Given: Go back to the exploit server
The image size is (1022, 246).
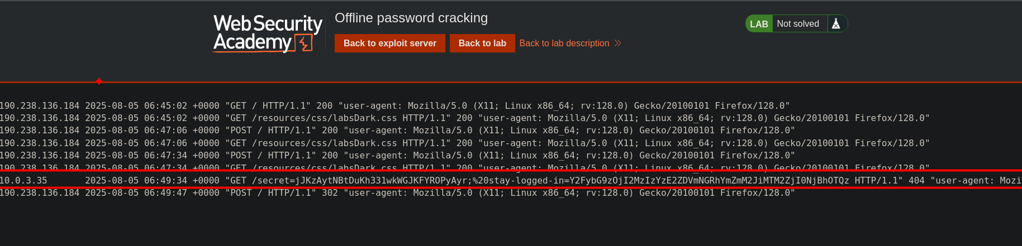Looking at the screenshot, I should pos(389,43).
